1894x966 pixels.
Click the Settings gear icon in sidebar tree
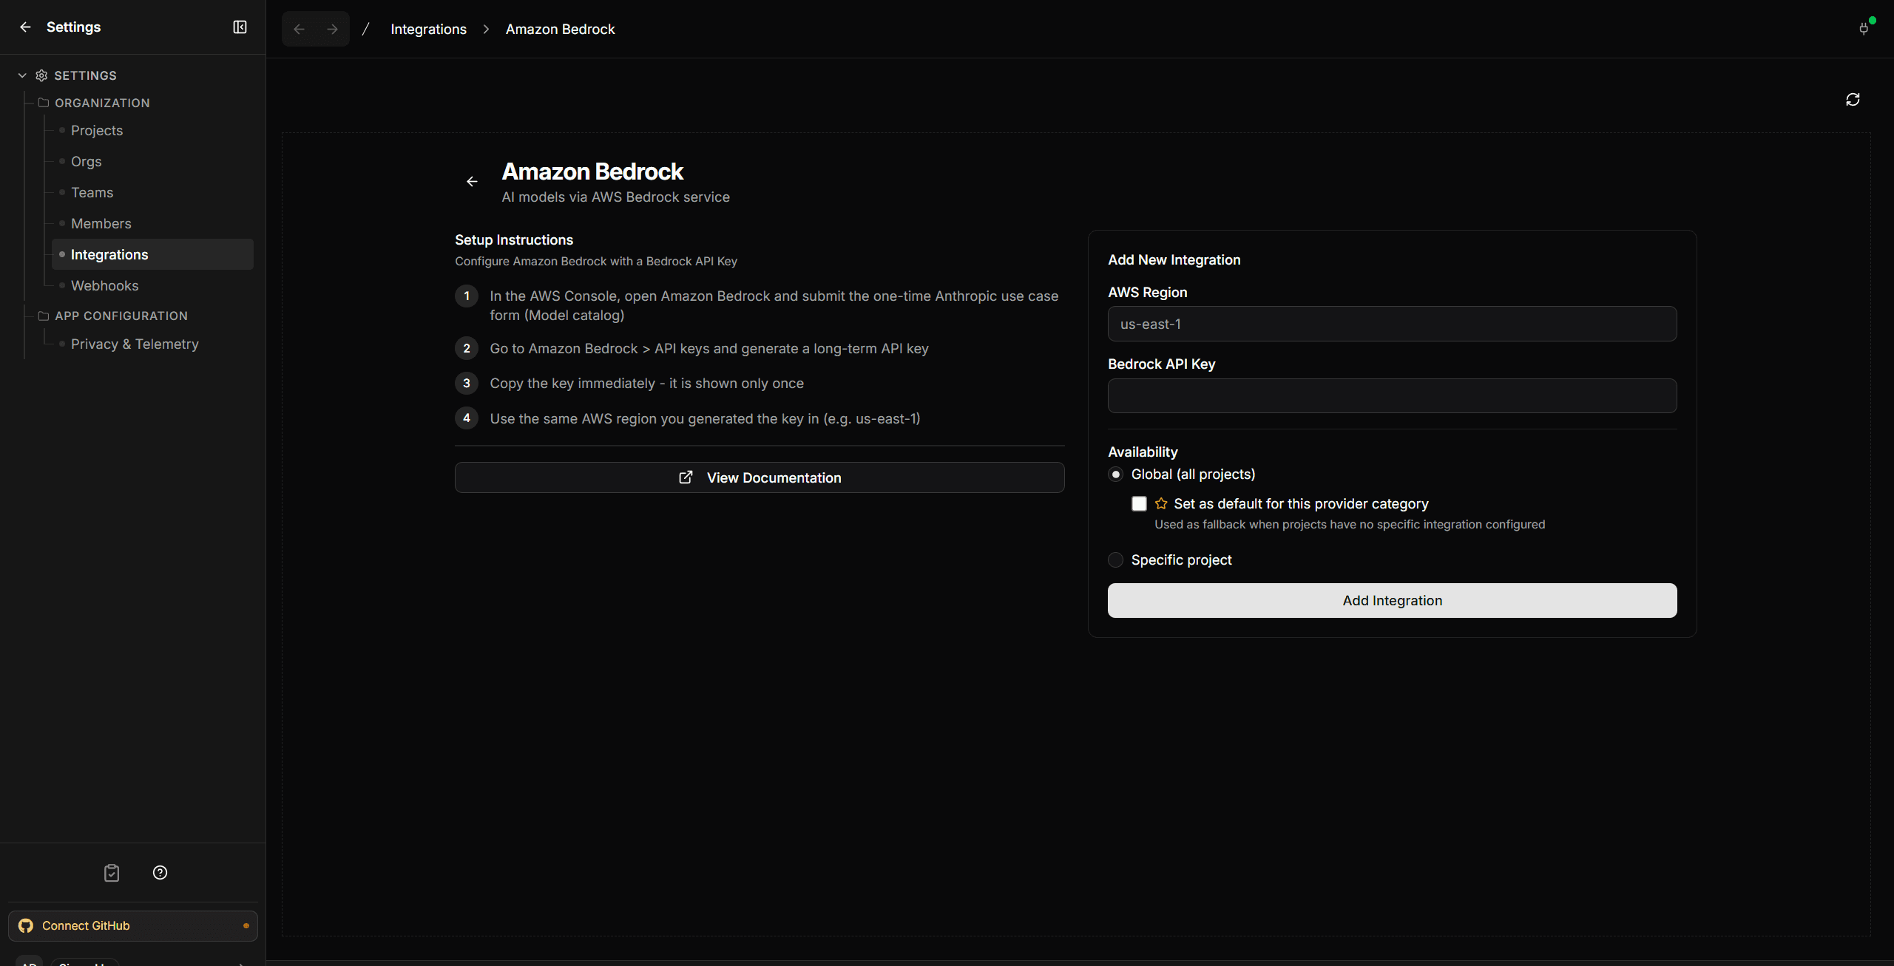(41, 76)
